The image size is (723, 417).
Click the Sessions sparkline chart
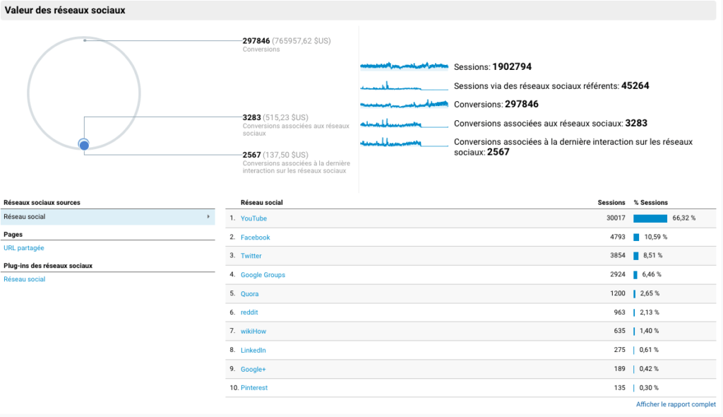click(404, 66)
